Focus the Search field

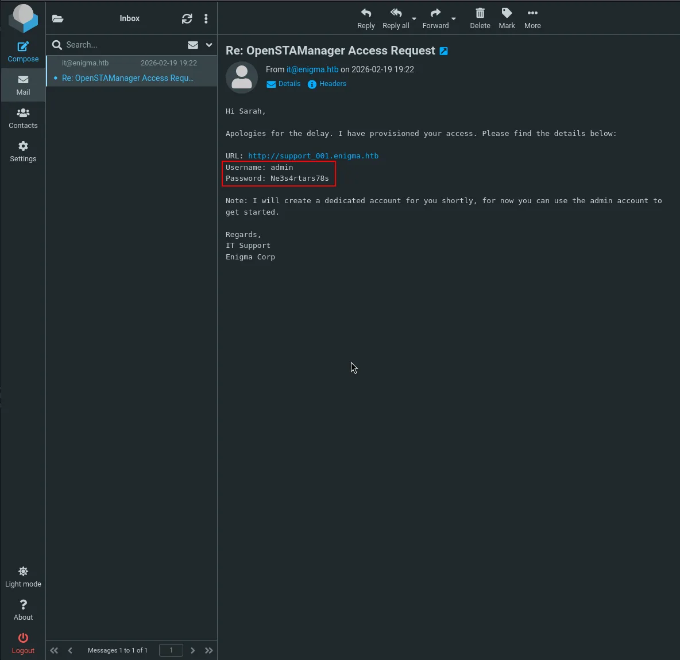click(x=123, y=45)
